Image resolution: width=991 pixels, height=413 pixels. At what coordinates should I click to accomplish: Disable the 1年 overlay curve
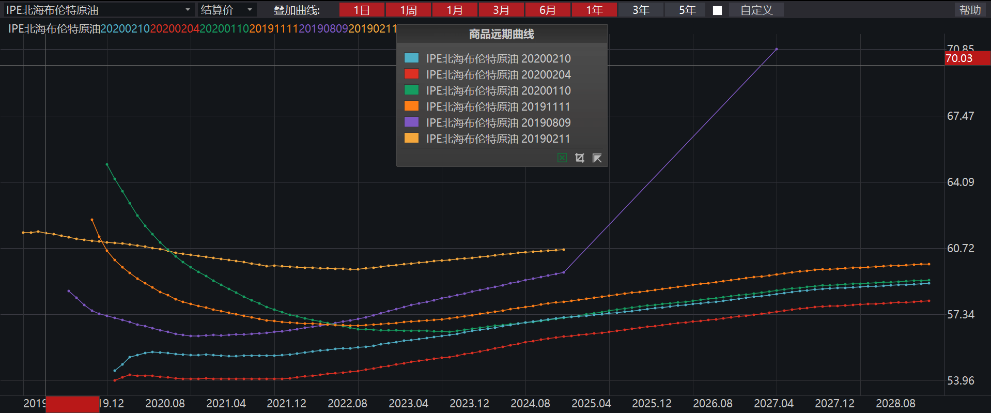(x=594, y=10)
